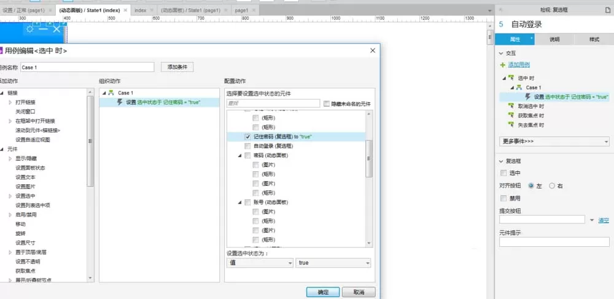Select the 右 alignment radio button
The width and height of the screenshot is (614, 299).
(x=552, y=186)
